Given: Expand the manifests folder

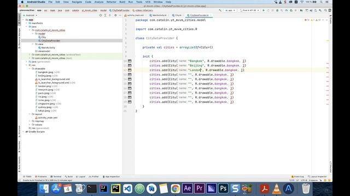Looking at the screenshot, I should point(27,23).
